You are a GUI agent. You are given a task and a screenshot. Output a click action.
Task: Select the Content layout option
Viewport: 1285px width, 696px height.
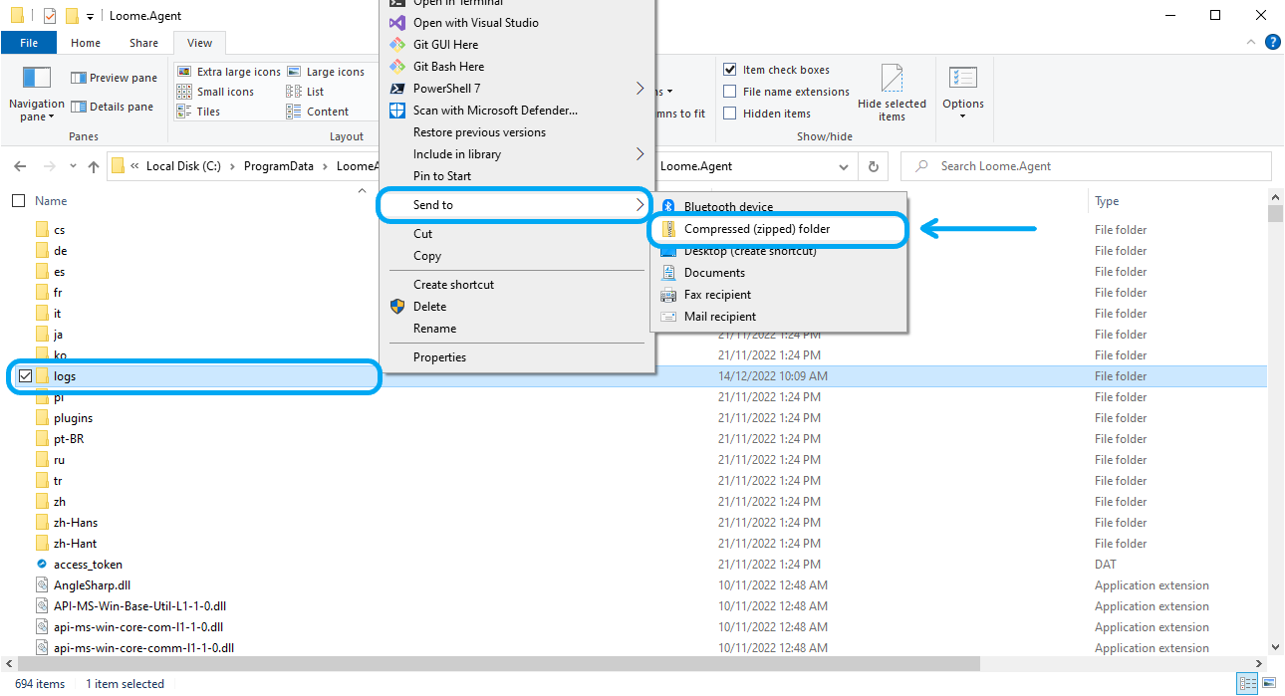point(318,112)
